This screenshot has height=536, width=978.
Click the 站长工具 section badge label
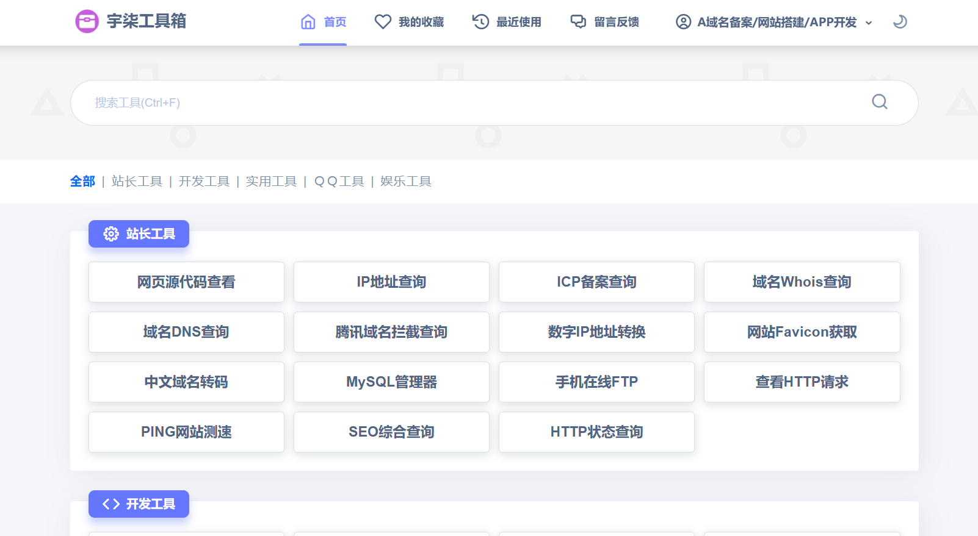point(151,234)
